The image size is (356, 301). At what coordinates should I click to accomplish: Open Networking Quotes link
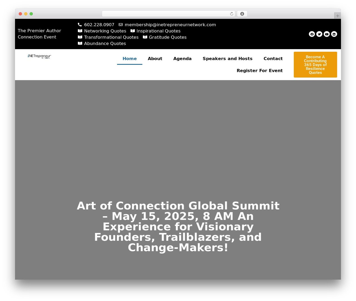pos(105,31)
